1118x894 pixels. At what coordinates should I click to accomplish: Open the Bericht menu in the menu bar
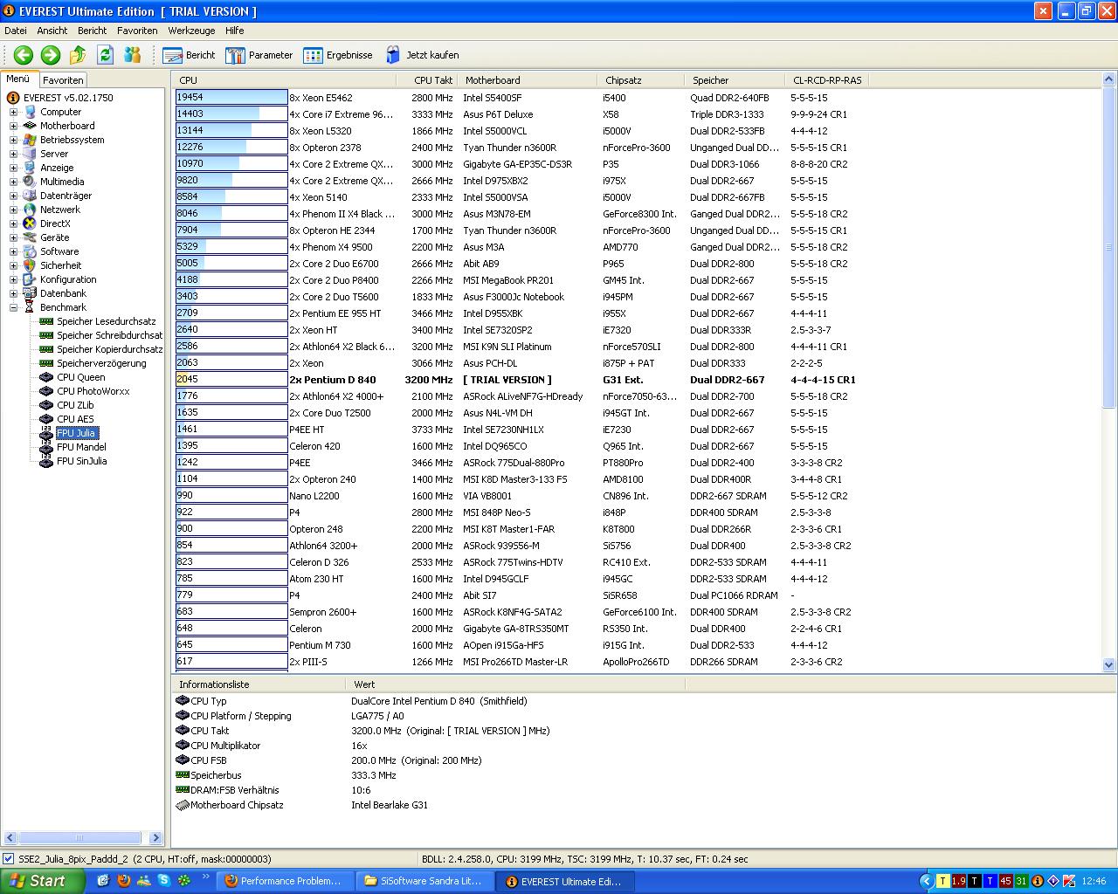point(92,31)
